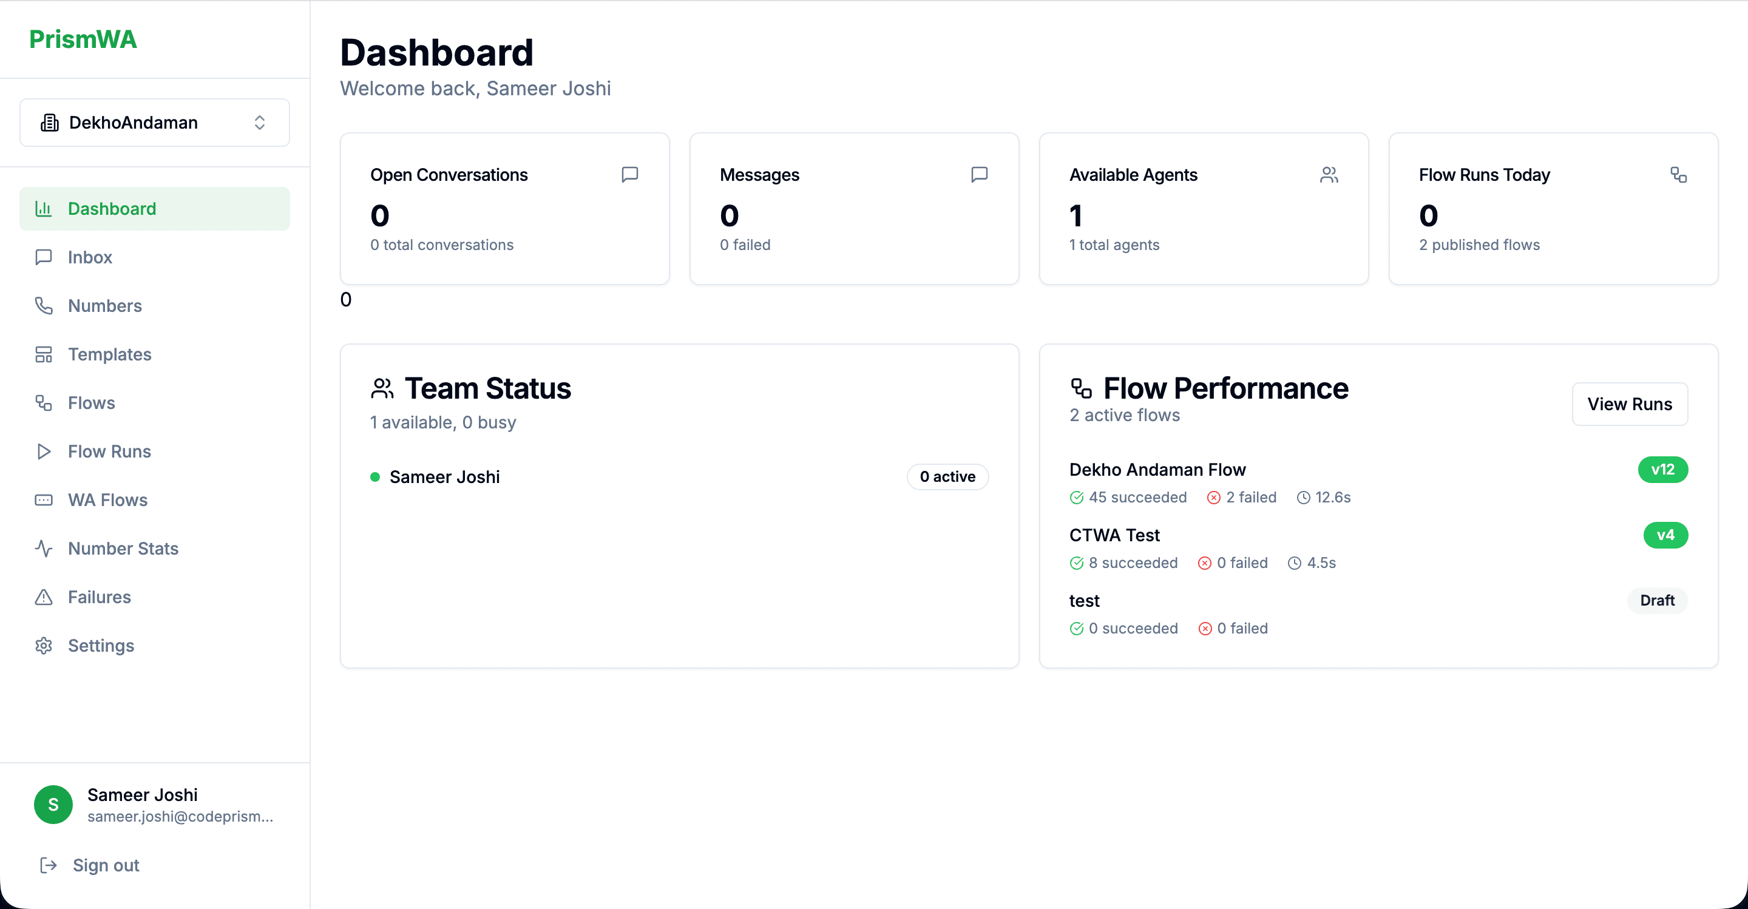Click the Number Stats pulse icon

click(x=44, y=549)
